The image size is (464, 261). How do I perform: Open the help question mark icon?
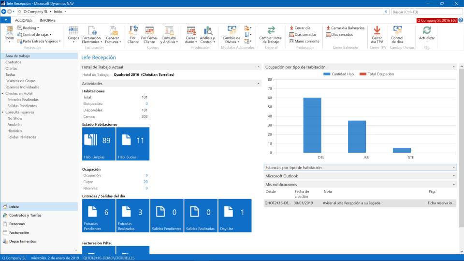pyautogui.click(x=461, y=20)
